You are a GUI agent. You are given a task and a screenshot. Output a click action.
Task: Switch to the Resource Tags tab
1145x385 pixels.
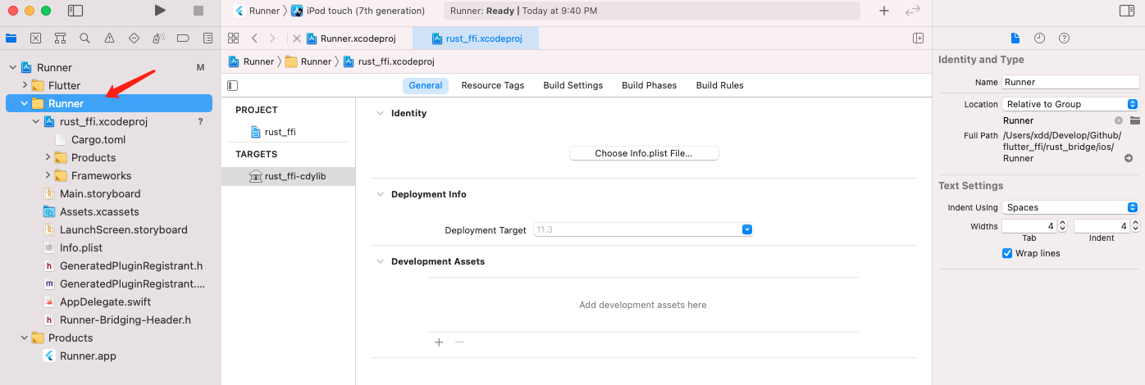tap(492, 85)
